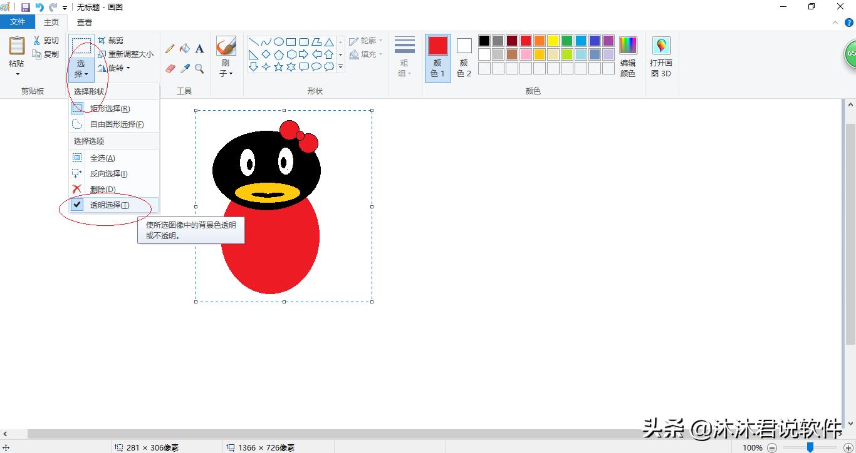The height and width of the screenshot is (453, 856).
Task: Choose 自由图形选择 from the selection menu
Action: (x=113, y=124)
